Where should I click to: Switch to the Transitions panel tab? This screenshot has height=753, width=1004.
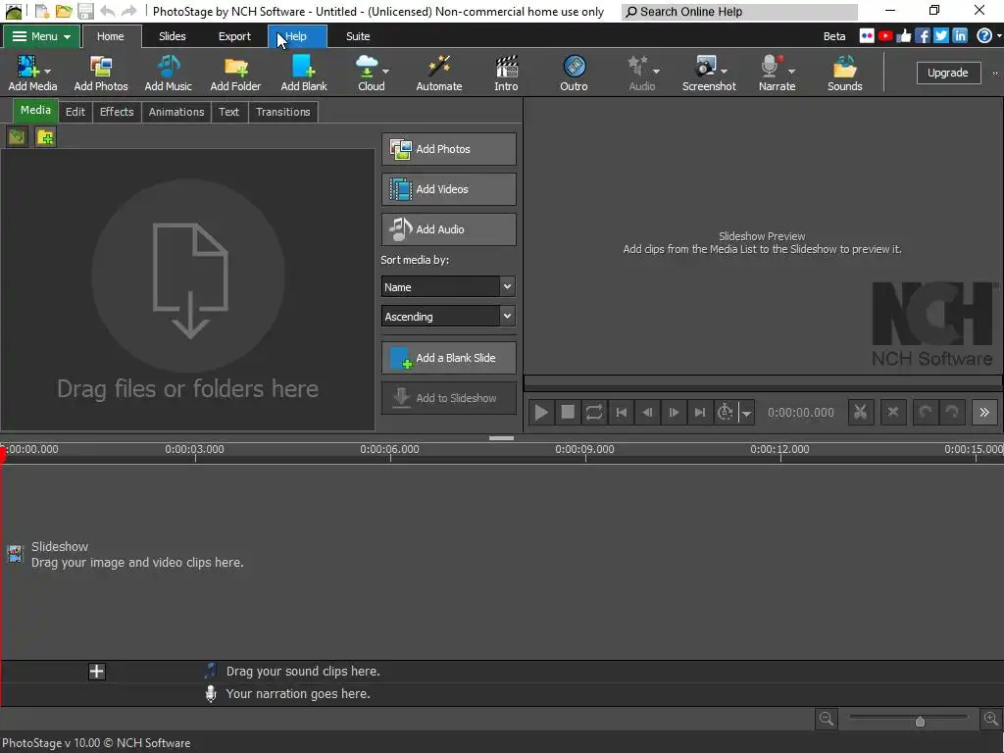pyautogui.click(x=283, y=112)
